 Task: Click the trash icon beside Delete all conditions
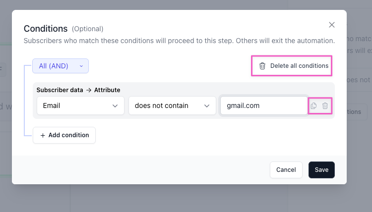262,66
